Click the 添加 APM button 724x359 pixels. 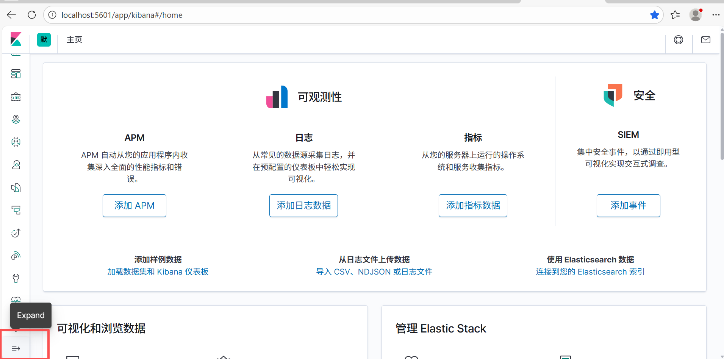click(134, 206)
